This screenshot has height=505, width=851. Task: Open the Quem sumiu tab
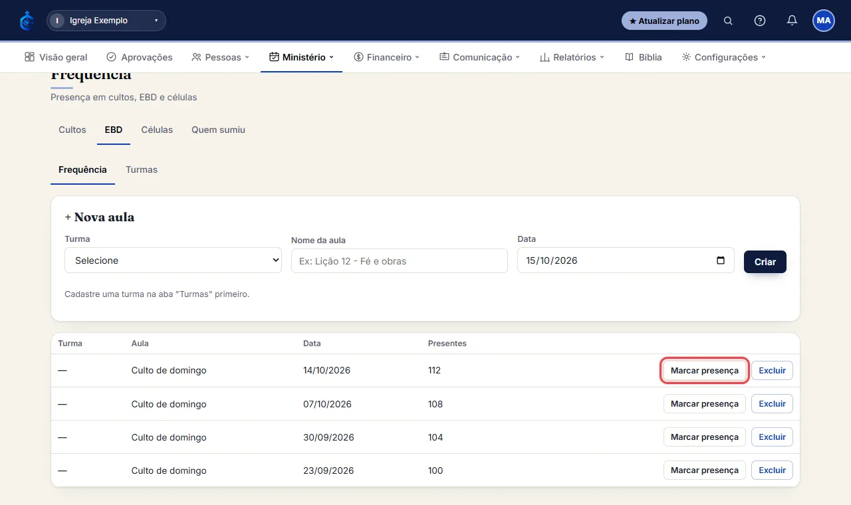click(218, 130)
